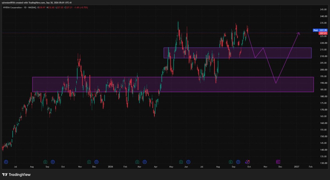
Task: Click the 200.00 price scale label
Action: click(x=323, y=70)
